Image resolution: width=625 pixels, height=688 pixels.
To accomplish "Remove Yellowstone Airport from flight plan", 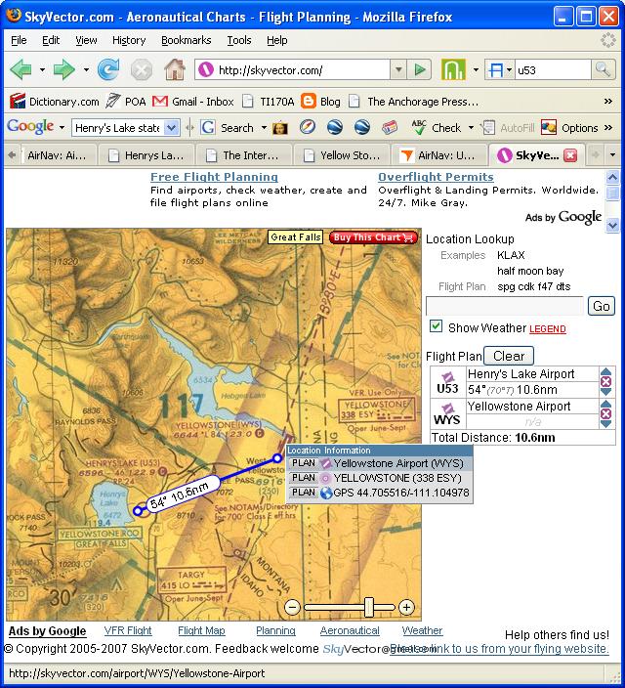I will click(605, 413).
